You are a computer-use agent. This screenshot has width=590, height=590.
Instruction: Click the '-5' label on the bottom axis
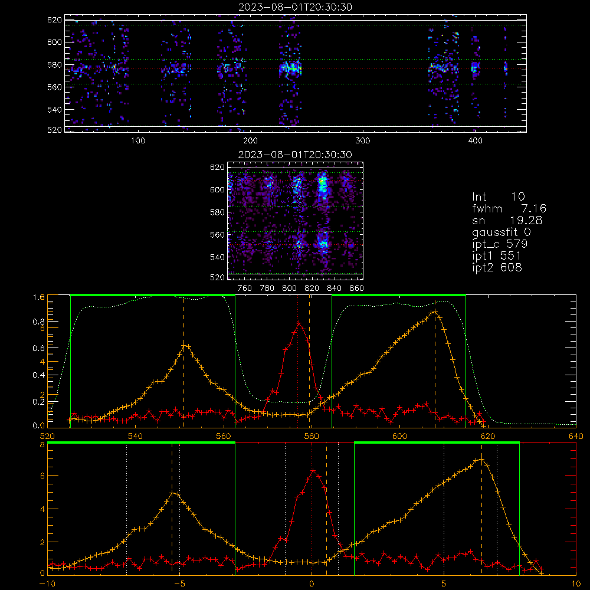180,584
